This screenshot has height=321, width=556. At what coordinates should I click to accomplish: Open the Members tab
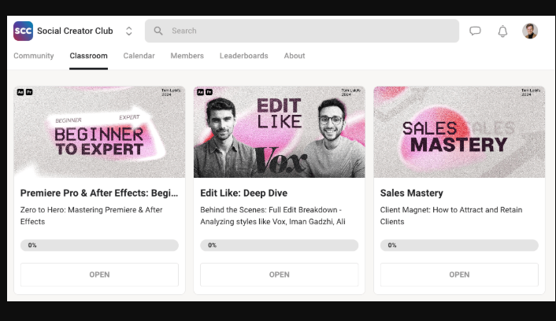point(187,56)
